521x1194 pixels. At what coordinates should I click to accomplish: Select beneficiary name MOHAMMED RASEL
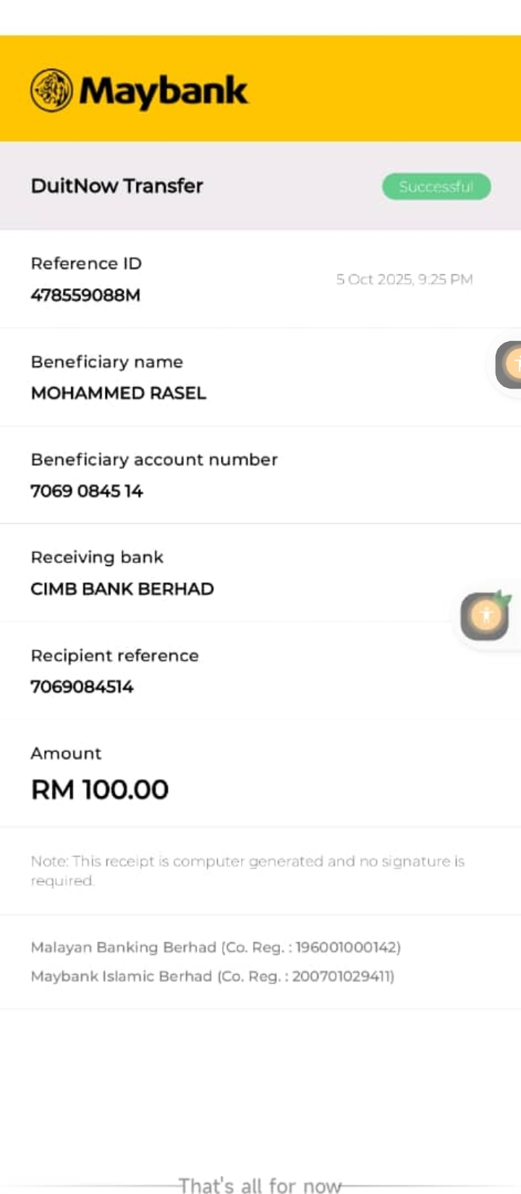[x=119, y=393]
